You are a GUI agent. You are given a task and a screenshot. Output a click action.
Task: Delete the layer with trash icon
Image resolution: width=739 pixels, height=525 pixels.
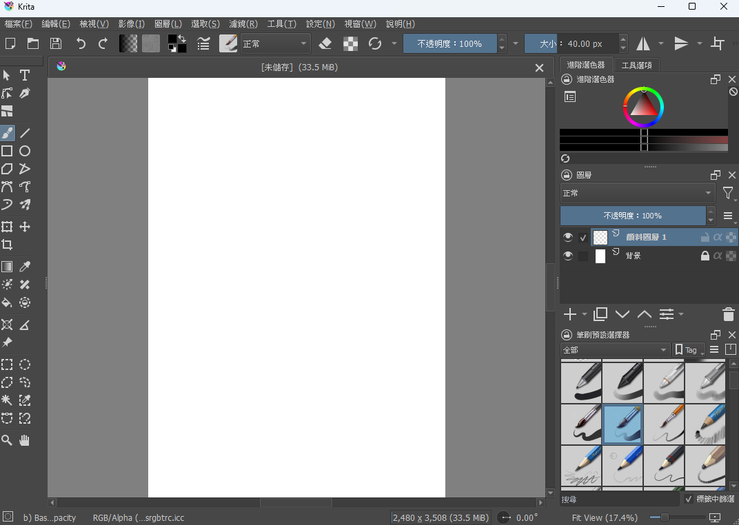728,314
